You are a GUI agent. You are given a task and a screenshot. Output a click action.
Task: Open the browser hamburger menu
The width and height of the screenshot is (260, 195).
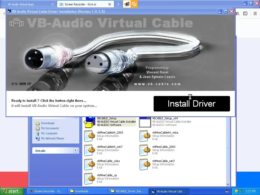255,14
